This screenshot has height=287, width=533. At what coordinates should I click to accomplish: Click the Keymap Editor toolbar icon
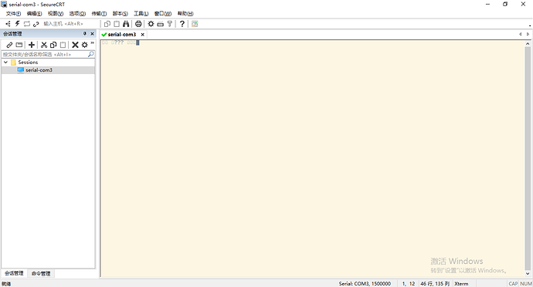coord(161,24)
